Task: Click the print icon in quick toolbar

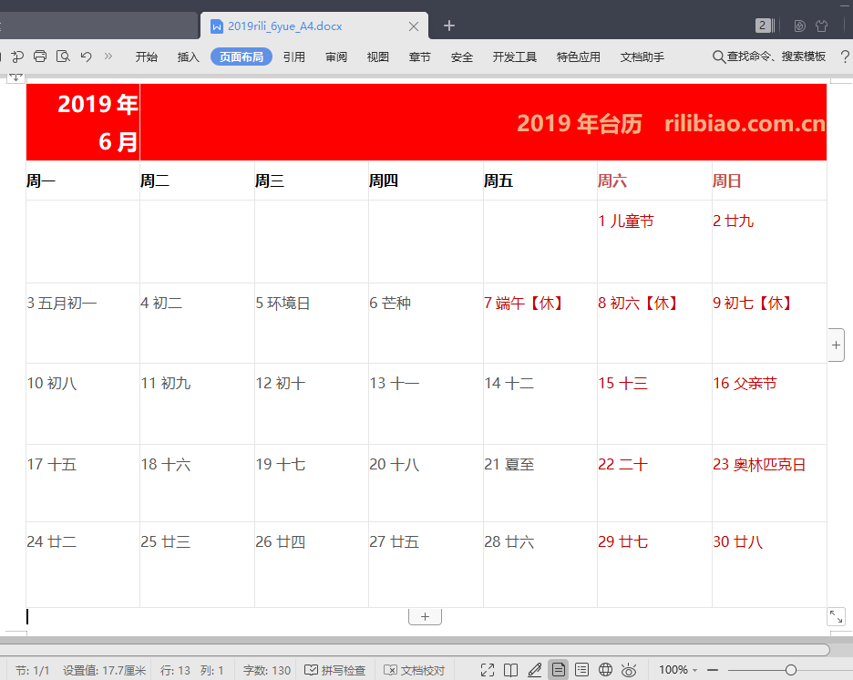Action: pyautogui.click(x=40, y=56)
